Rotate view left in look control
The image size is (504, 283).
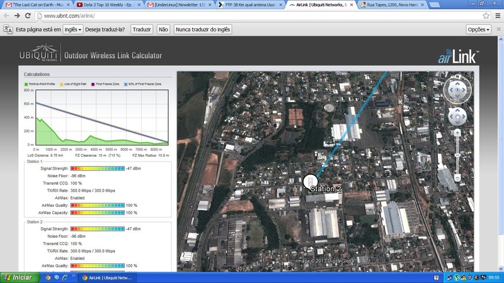(451, 90)
